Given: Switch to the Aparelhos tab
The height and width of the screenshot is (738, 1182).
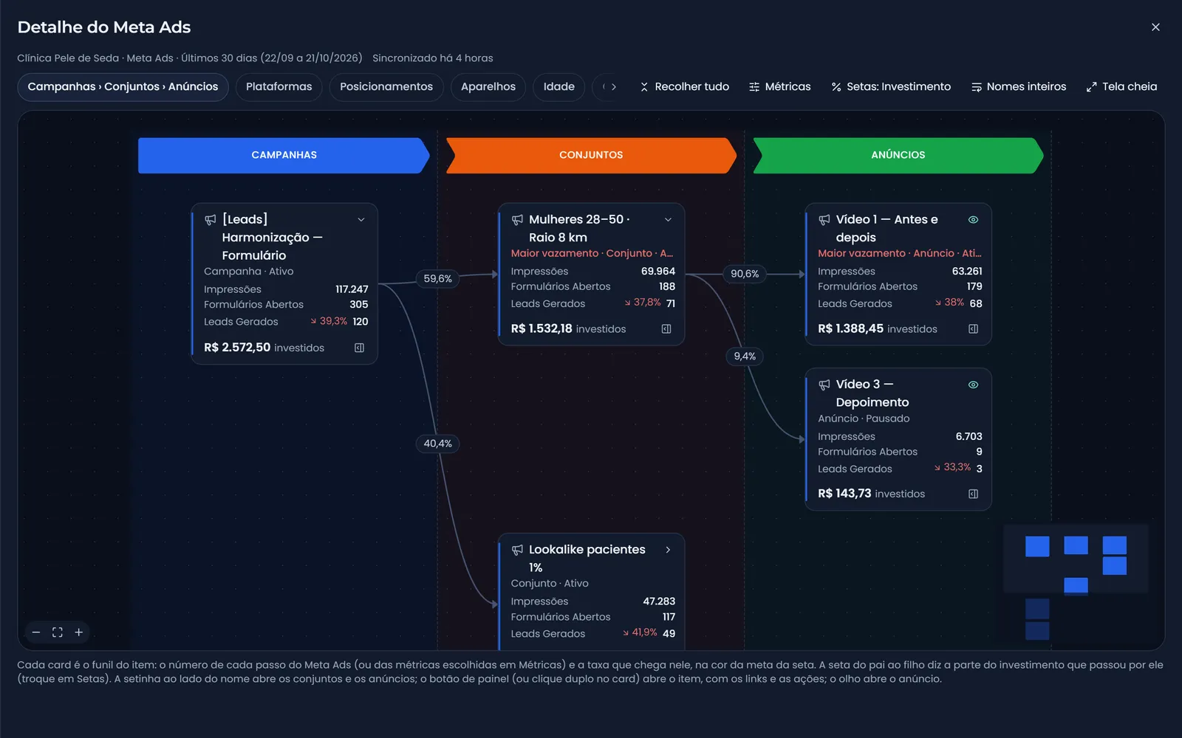Looking at the screenshot, I should click(488, 87).
